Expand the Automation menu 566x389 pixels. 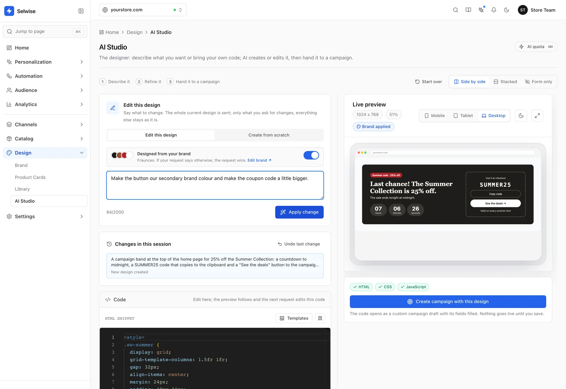coord(45,76)
